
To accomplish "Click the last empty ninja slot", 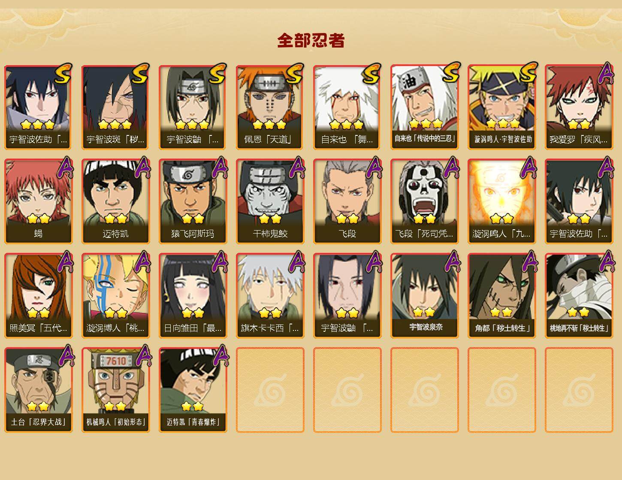I will tap(579, 390).
